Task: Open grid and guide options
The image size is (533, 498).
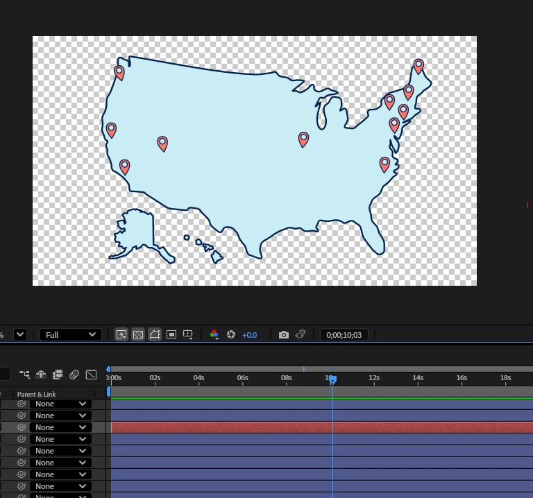Action: (187, 334)
